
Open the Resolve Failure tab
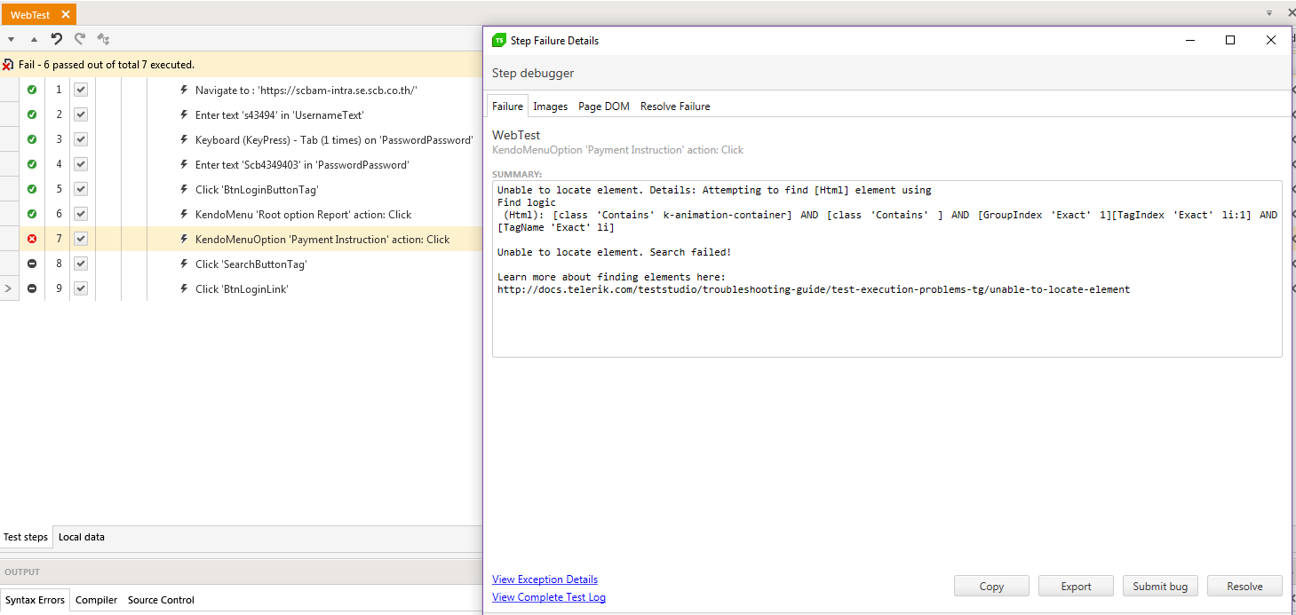674,106
